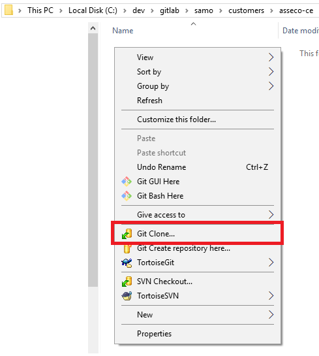Click the folder icon in address bar
The width and height of the screenshot is (319, 356).
click(8, 10)
